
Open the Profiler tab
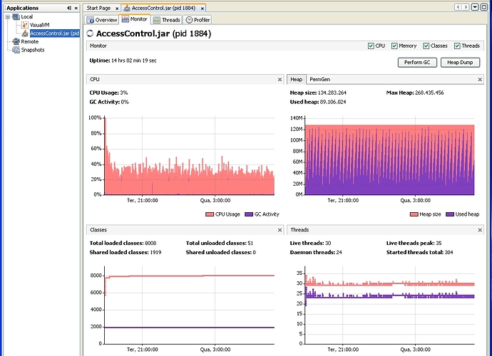(198, 20)
